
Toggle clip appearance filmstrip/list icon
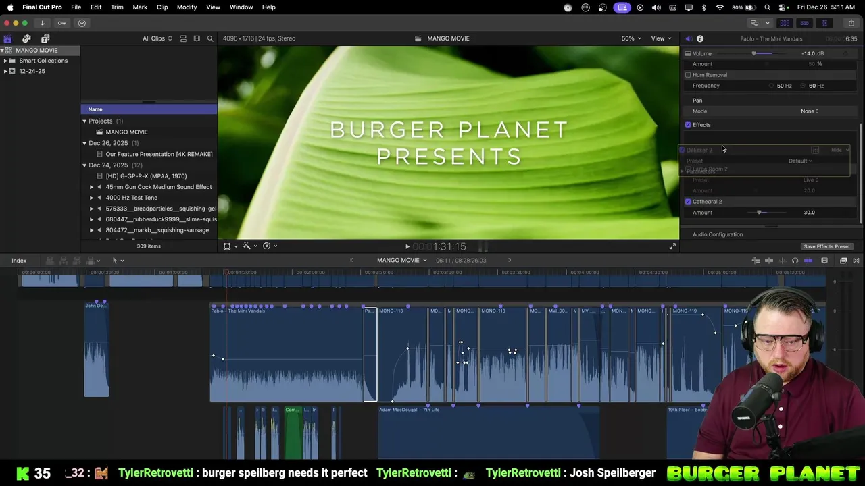(x=183, y=38)
